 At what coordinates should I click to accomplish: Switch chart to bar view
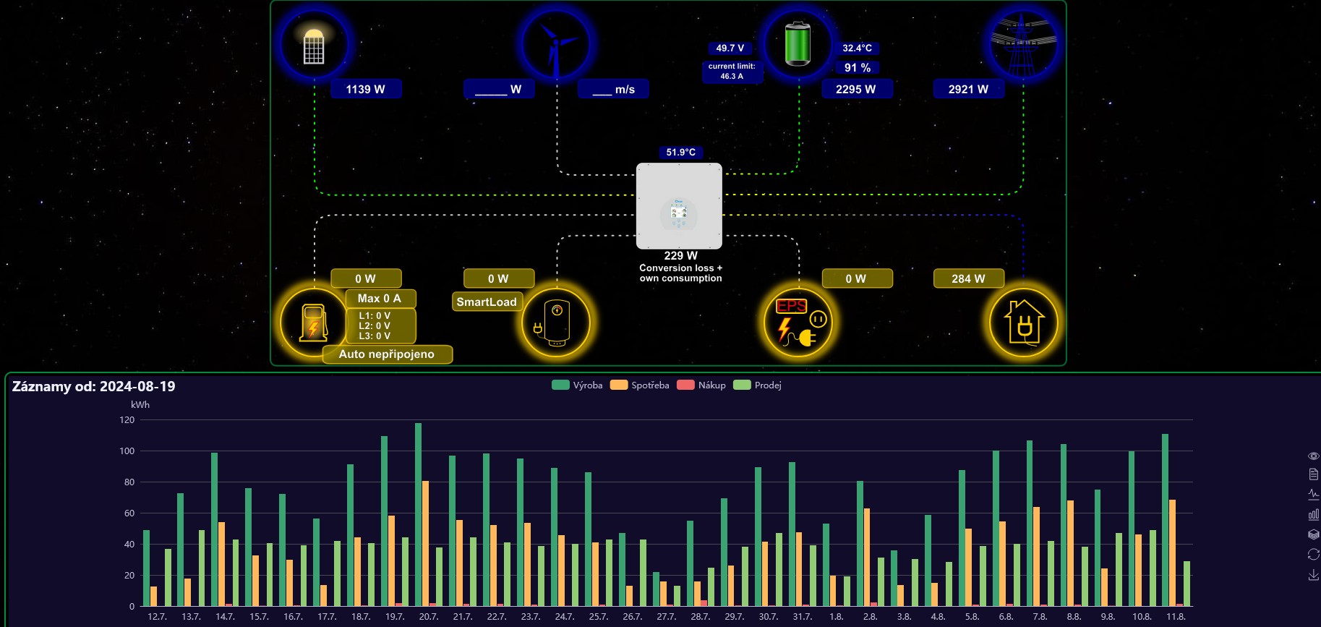point(1313,515)
